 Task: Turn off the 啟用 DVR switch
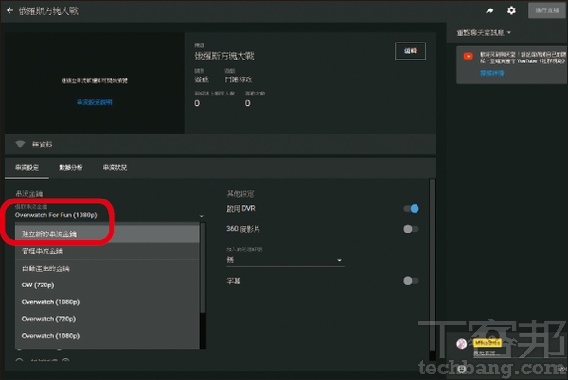pyautogui.click(x=411, y=209)
